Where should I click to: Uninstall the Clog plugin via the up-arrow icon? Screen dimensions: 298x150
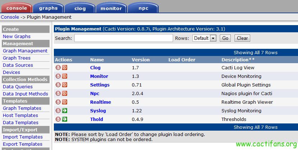click(58, 67)
